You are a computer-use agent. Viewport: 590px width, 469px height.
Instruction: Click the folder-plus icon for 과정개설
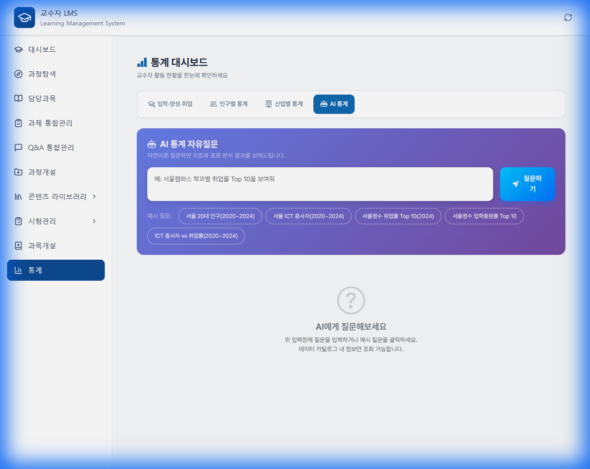(x=18, y=172)
